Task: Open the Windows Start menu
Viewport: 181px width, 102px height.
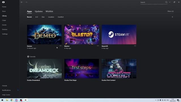Action: click(x=2, y=100)
